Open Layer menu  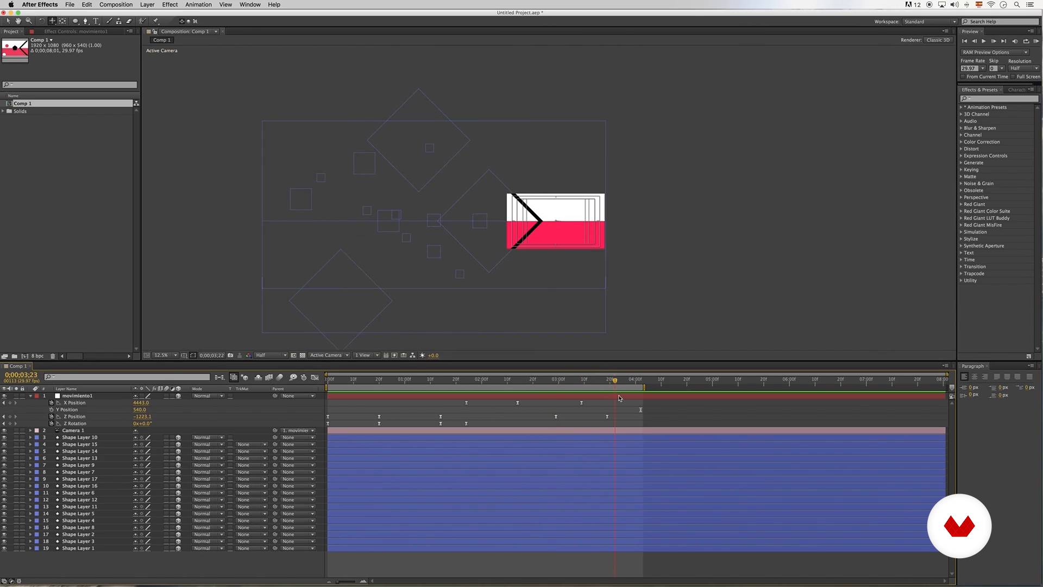pos(147,4)
